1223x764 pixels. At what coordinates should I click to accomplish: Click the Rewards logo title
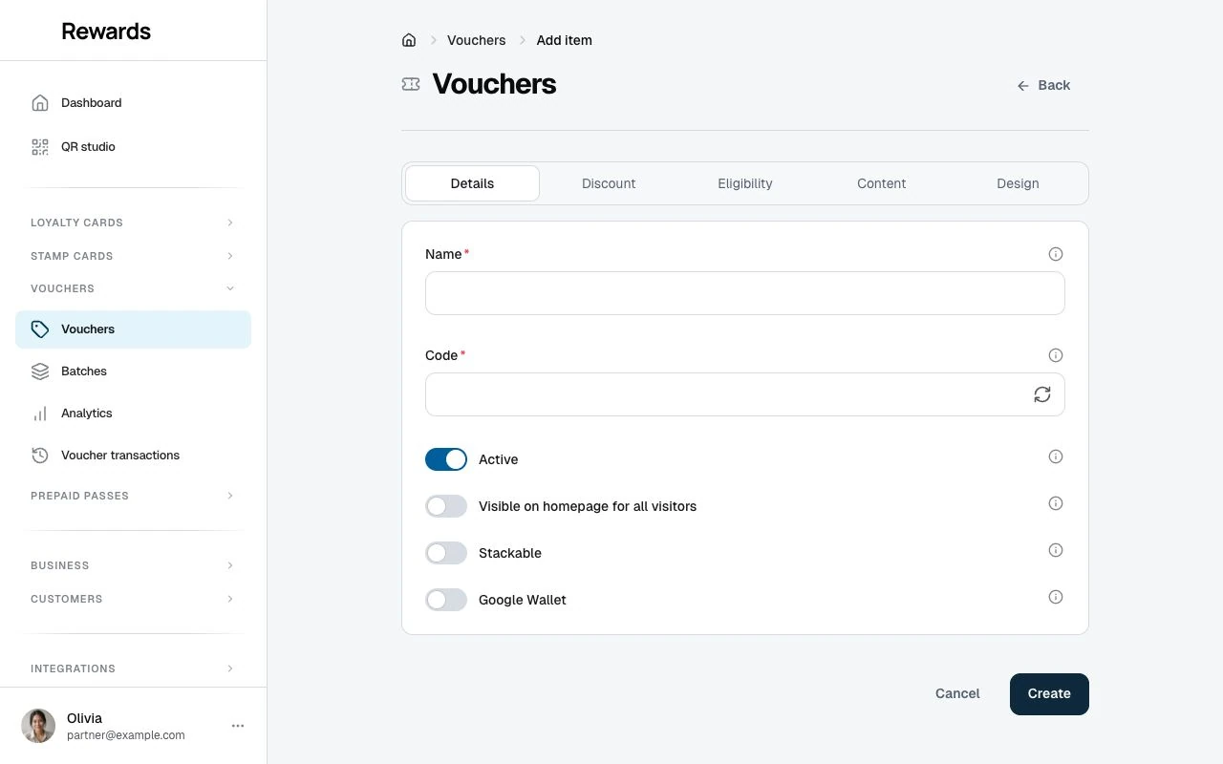pyautogui.click(x=106, y=31)
